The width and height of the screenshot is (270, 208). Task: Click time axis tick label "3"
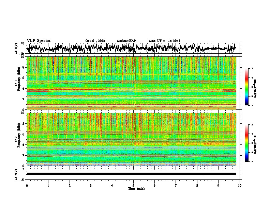(x=91, y=186)
